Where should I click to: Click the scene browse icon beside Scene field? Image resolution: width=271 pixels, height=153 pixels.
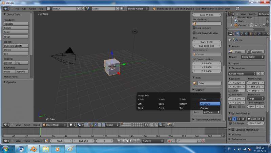coord(88,8)
